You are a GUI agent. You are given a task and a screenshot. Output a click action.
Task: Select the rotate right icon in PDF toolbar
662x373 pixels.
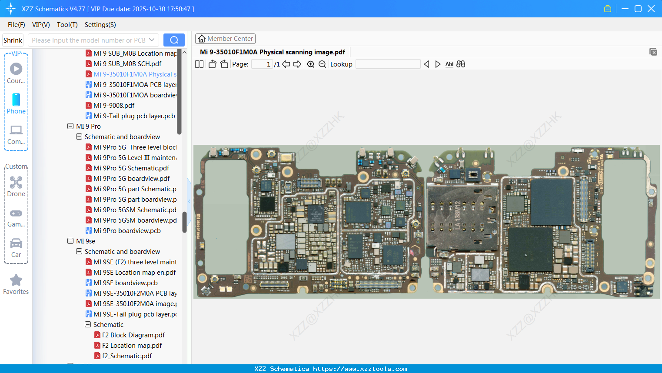[x=224, y=64]
